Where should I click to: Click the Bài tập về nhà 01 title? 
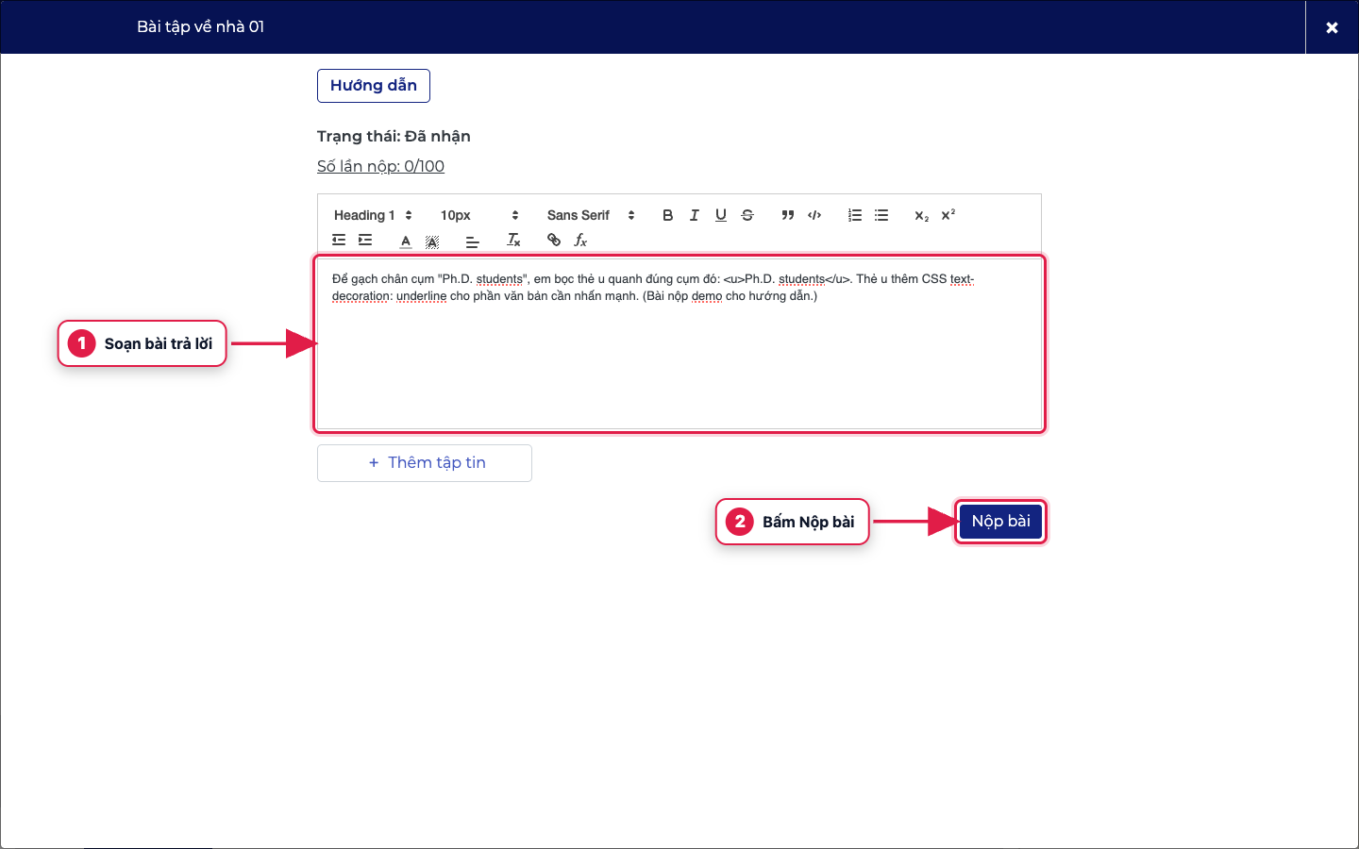pos(200,26)
